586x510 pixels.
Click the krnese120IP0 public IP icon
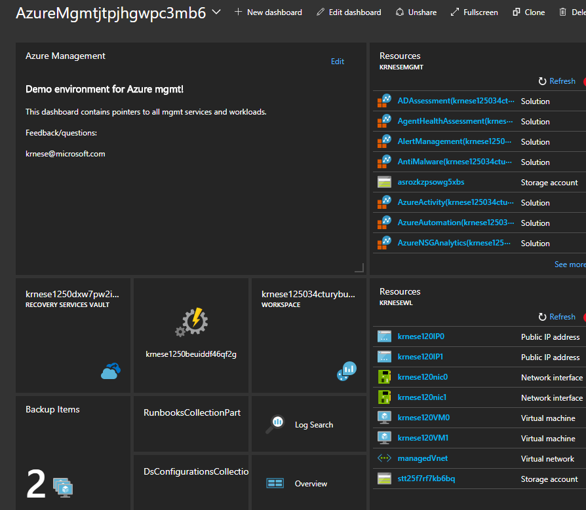[x=384, y=337]
